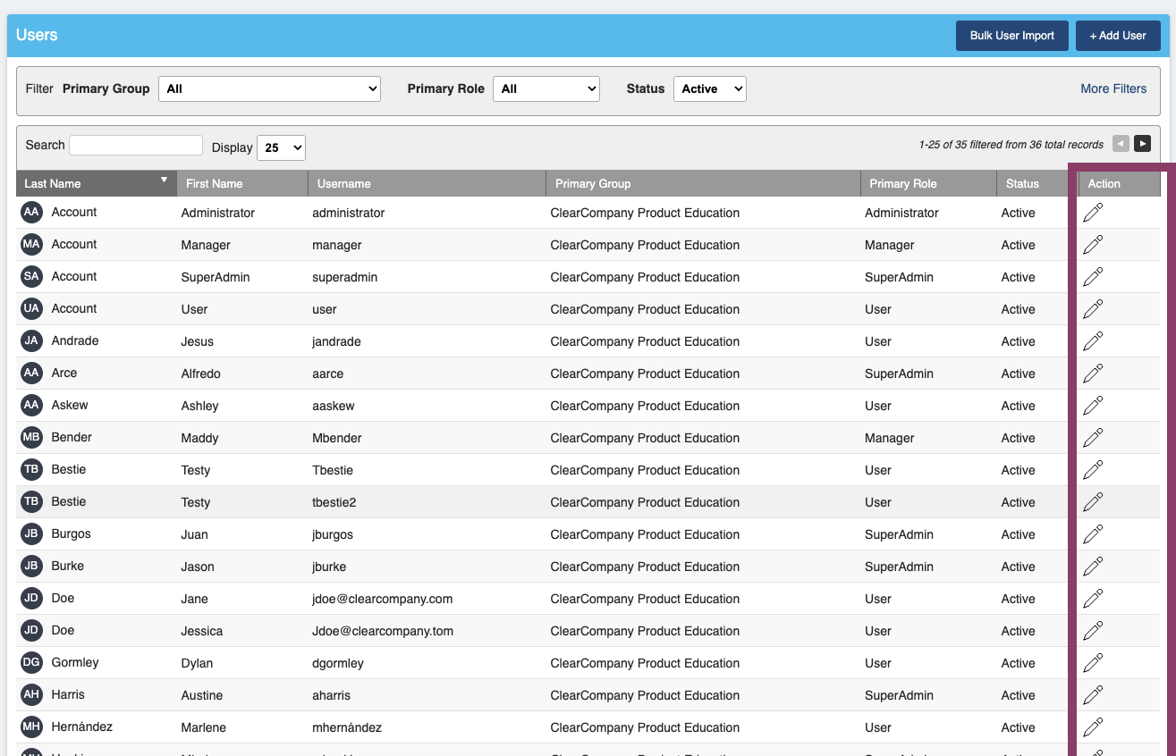This screenshot has width=1176, height=756.
Task: Click the username dgormley
Action: [x=338, y=663]
